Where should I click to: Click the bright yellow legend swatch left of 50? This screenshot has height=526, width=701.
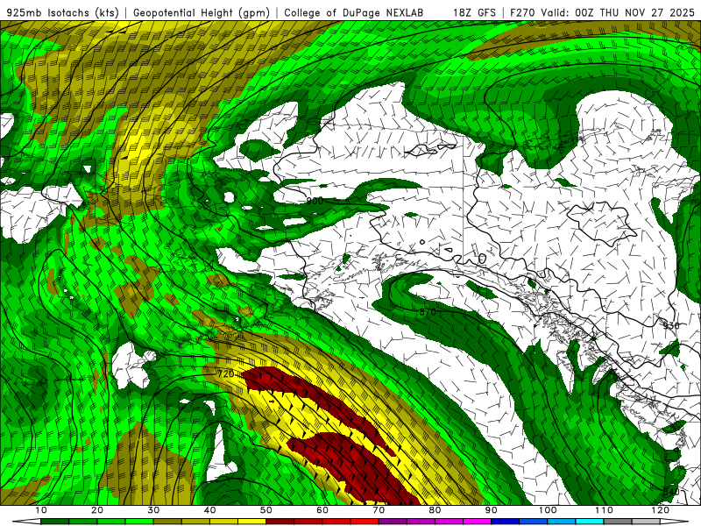(x=251, y=522)
